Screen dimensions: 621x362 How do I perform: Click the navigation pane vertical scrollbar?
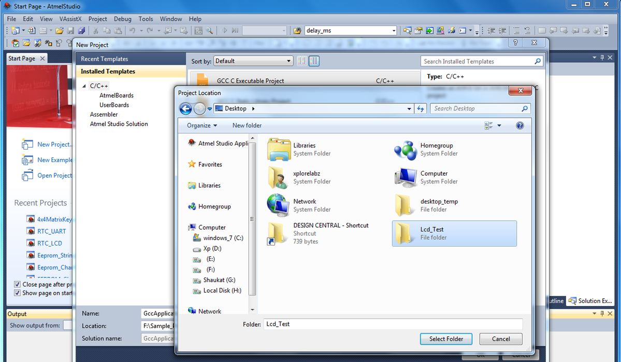pos(252,219)
